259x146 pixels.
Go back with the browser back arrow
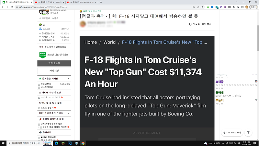click(3, 7)
